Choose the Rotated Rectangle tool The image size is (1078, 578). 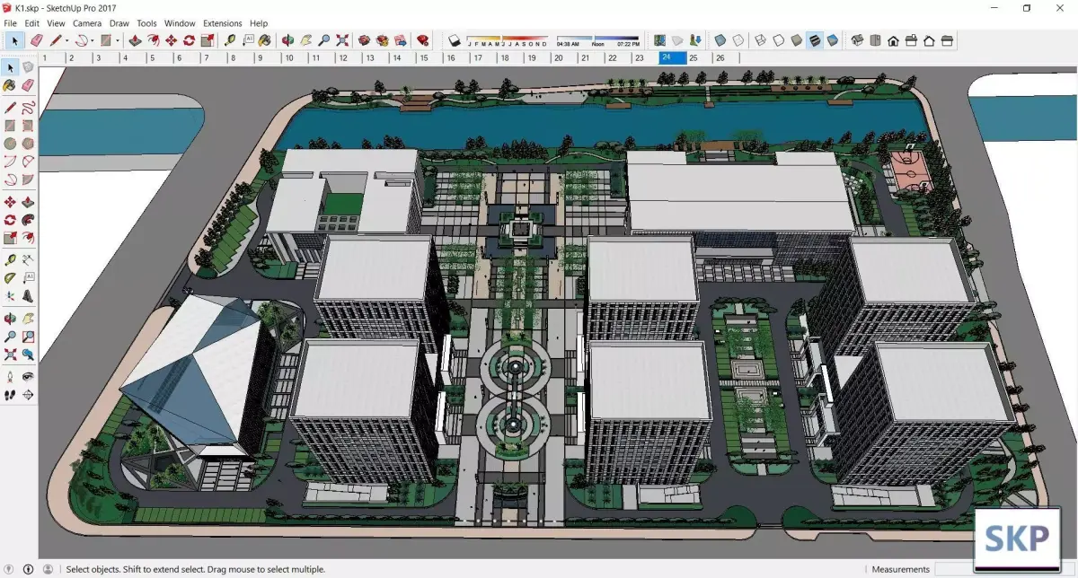tap(28, 126)
